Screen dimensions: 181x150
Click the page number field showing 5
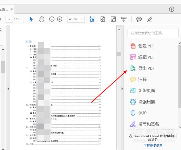pos(9,19)
